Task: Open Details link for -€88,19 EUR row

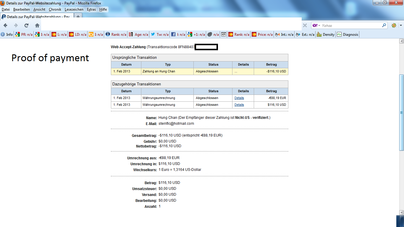Action: point(239,98)
